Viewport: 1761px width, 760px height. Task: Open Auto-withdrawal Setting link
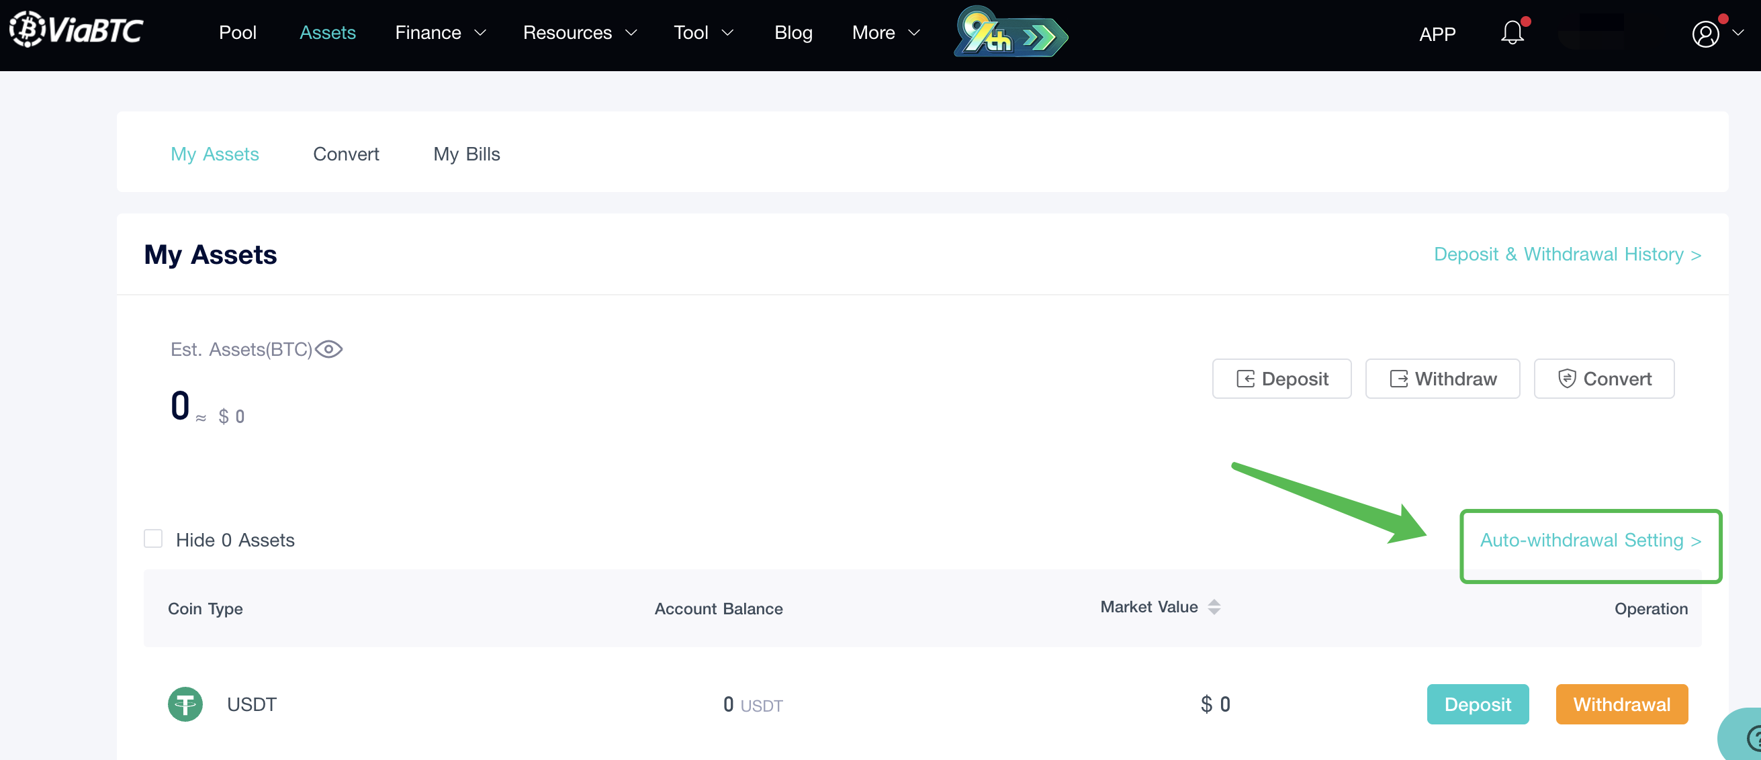[x=1590, y=540]
